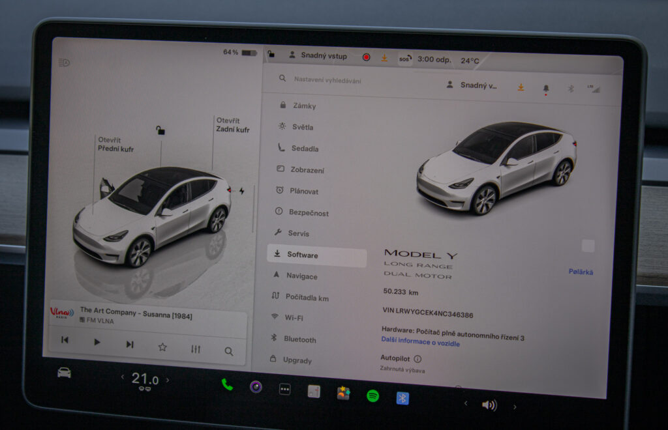668x430 pixels.
Task: Tap Otevřít Přední kufr to open frunk
Action: click(x=115, y=145)
